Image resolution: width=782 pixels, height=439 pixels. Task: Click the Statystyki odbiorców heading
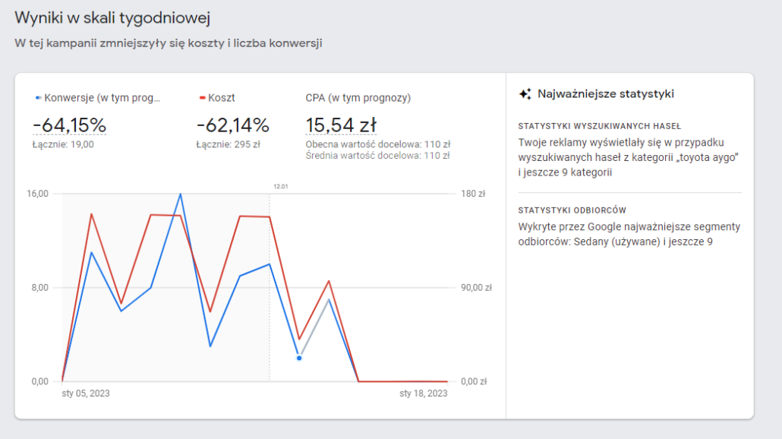pos(572,210)
